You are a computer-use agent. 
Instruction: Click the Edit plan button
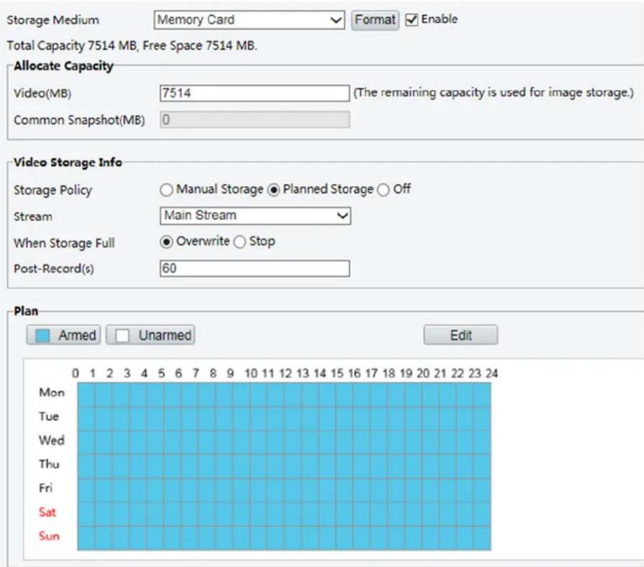pos(461,335)
